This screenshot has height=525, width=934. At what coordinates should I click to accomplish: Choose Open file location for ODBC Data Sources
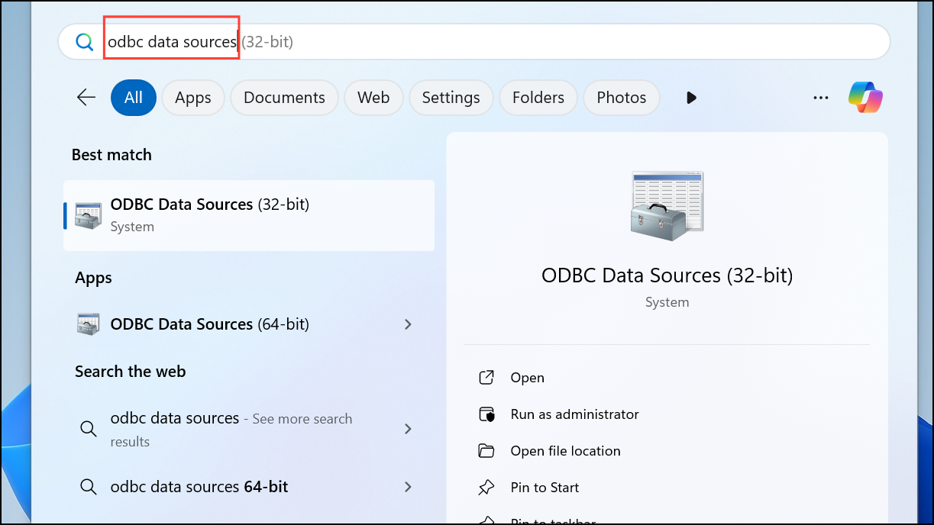pyautogui.click(x=565, y=450)
